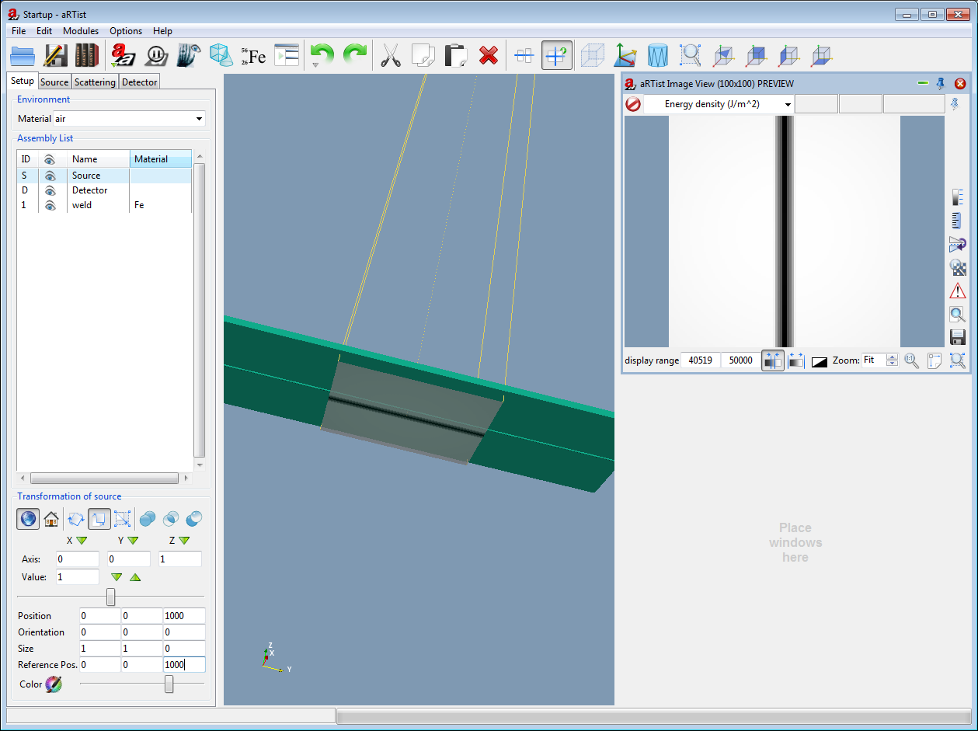The height and width of the screenshot is (731, 978).
Task: Open the X-ray image viewer icon
Action: click(x=189, y=55)
